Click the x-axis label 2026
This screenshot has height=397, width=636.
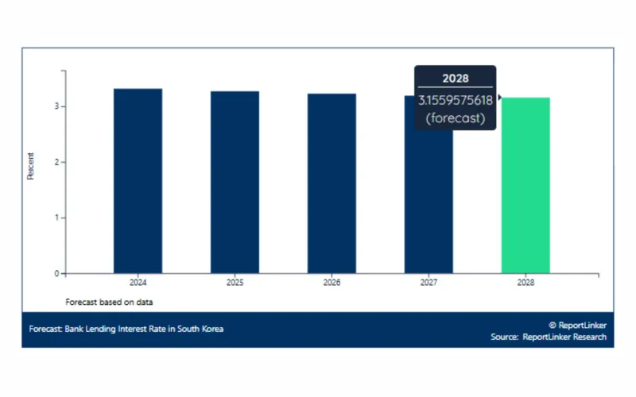click(332, 283)
